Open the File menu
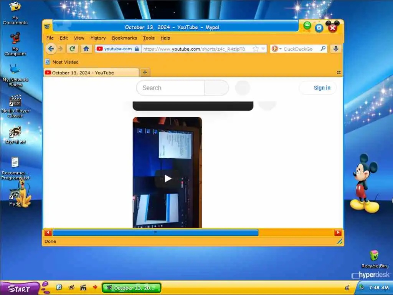This screenshot has width=393, height=295. pyautogui.click(x=50, y=38)
